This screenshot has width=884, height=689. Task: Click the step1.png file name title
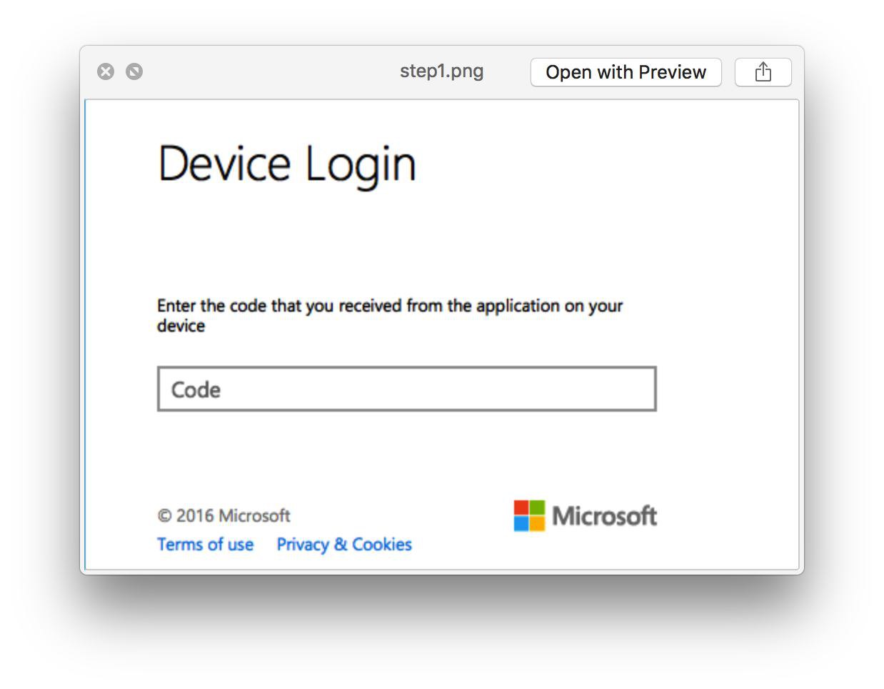441,71
